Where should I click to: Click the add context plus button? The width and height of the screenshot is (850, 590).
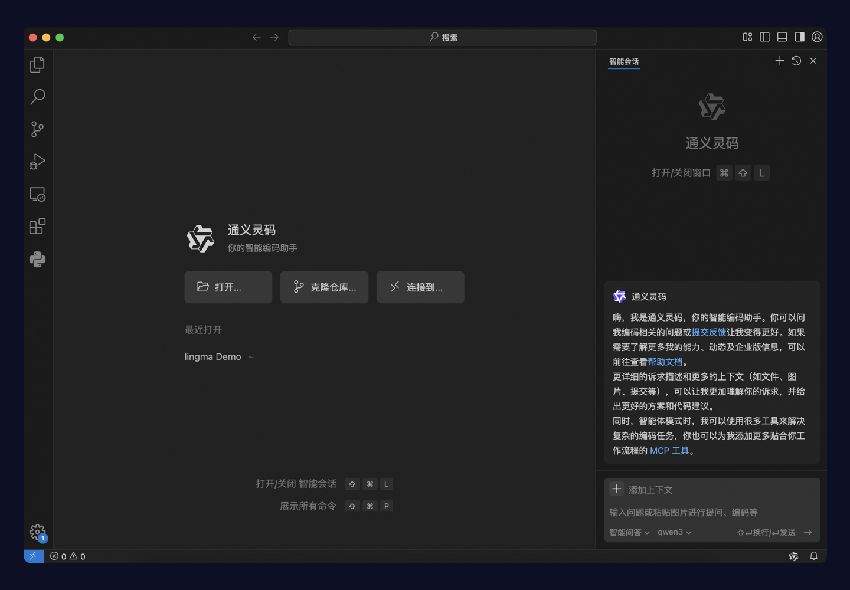[617, 489]
